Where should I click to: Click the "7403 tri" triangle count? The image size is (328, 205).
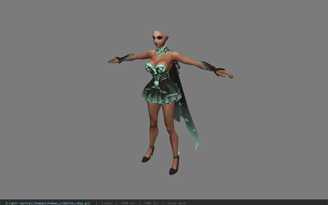[x=151, y=203]
